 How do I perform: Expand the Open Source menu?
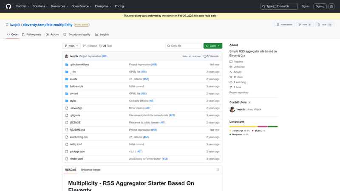point(82,6)
